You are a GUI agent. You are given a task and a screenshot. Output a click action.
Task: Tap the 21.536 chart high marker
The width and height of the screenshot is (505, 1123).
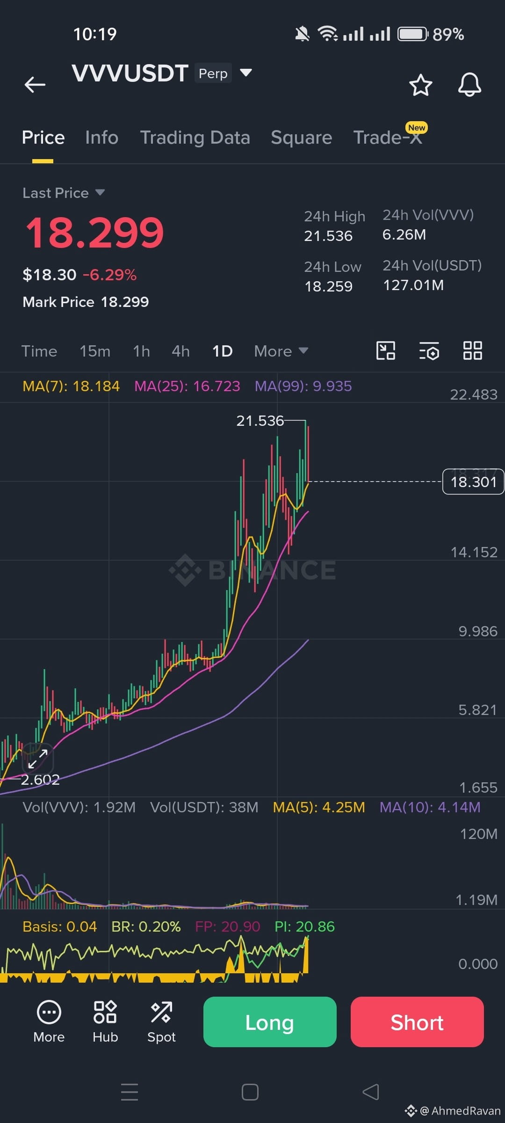260,421
